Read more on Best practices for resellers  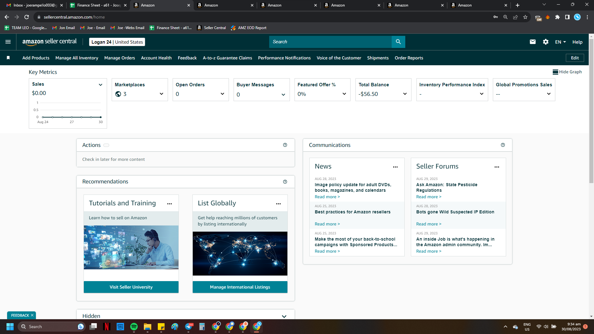tap(327, 224)
